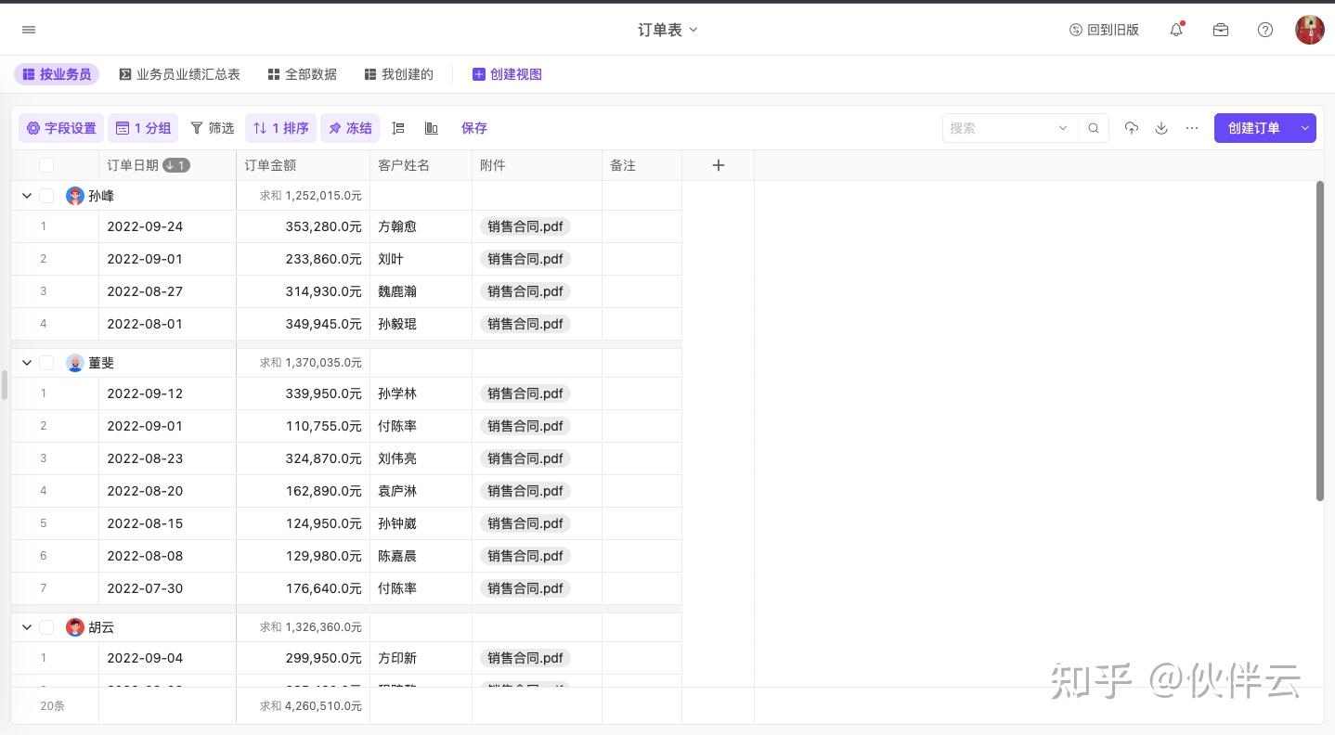Click the vertical table scrollbar
1335x735 pixels.
[x=1320, y=341]
